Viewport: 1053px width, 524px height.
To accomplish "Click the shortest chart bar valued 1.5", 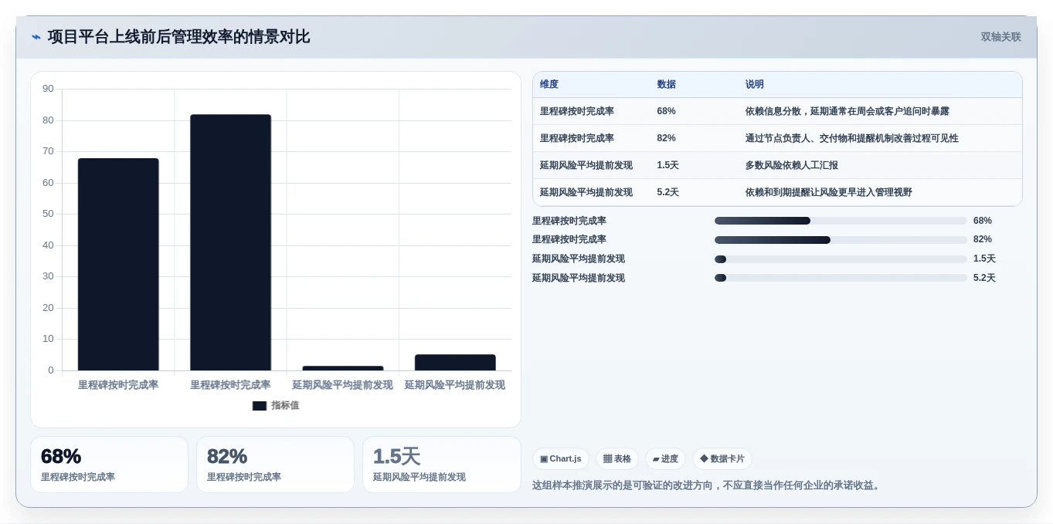I will 343,368.
